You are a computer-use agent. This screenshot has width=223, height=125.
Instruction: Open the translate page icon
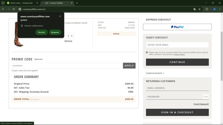coord(195,9)
